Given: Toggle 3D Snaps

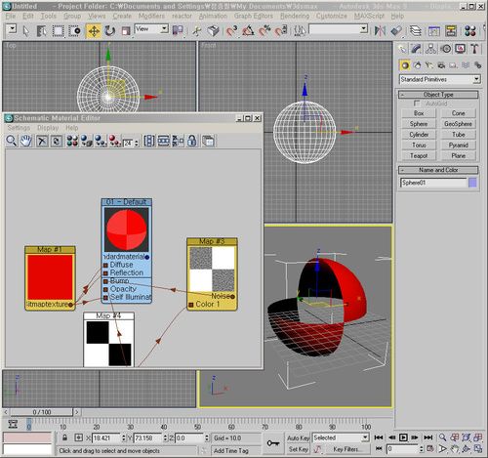Looking at the screenshot, I should [231, 31].
